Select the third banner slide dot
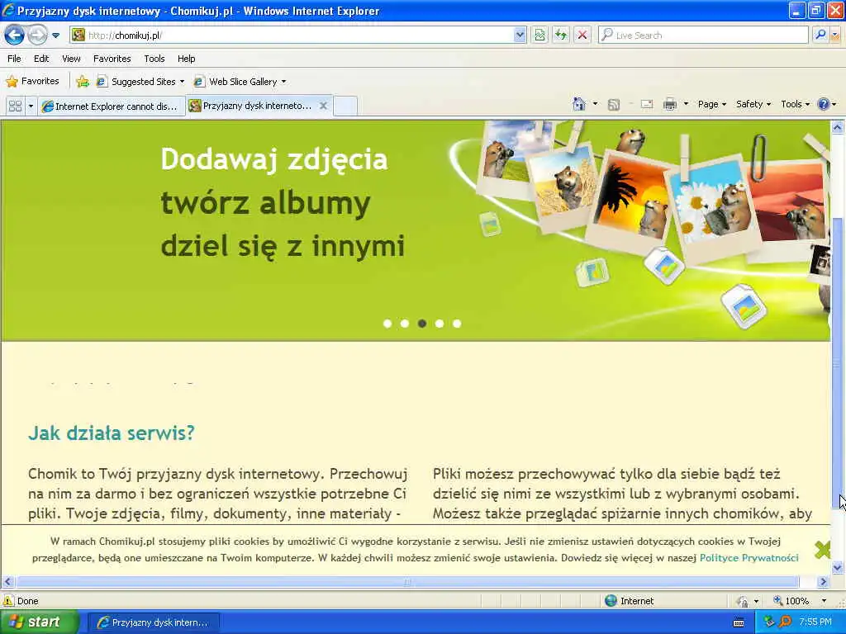 click(x=422, y=324)
